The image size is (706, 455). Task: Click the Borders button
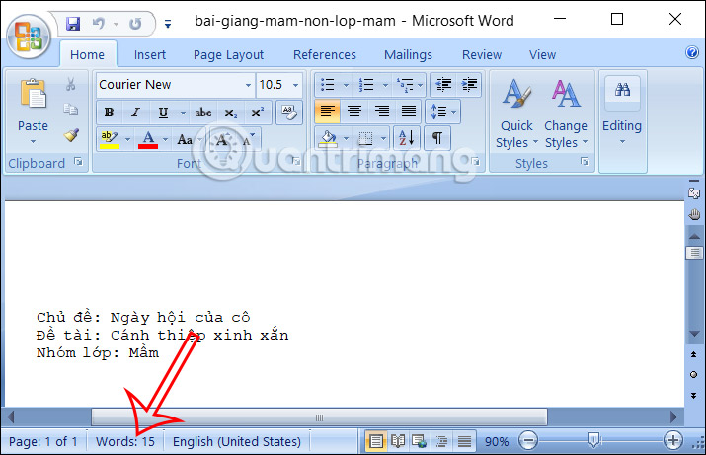[366, 138]
